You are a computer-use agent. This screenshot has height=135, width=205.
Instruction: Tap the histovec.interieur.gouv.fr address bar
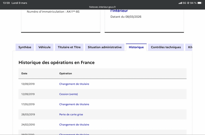(x=102, y=7)
